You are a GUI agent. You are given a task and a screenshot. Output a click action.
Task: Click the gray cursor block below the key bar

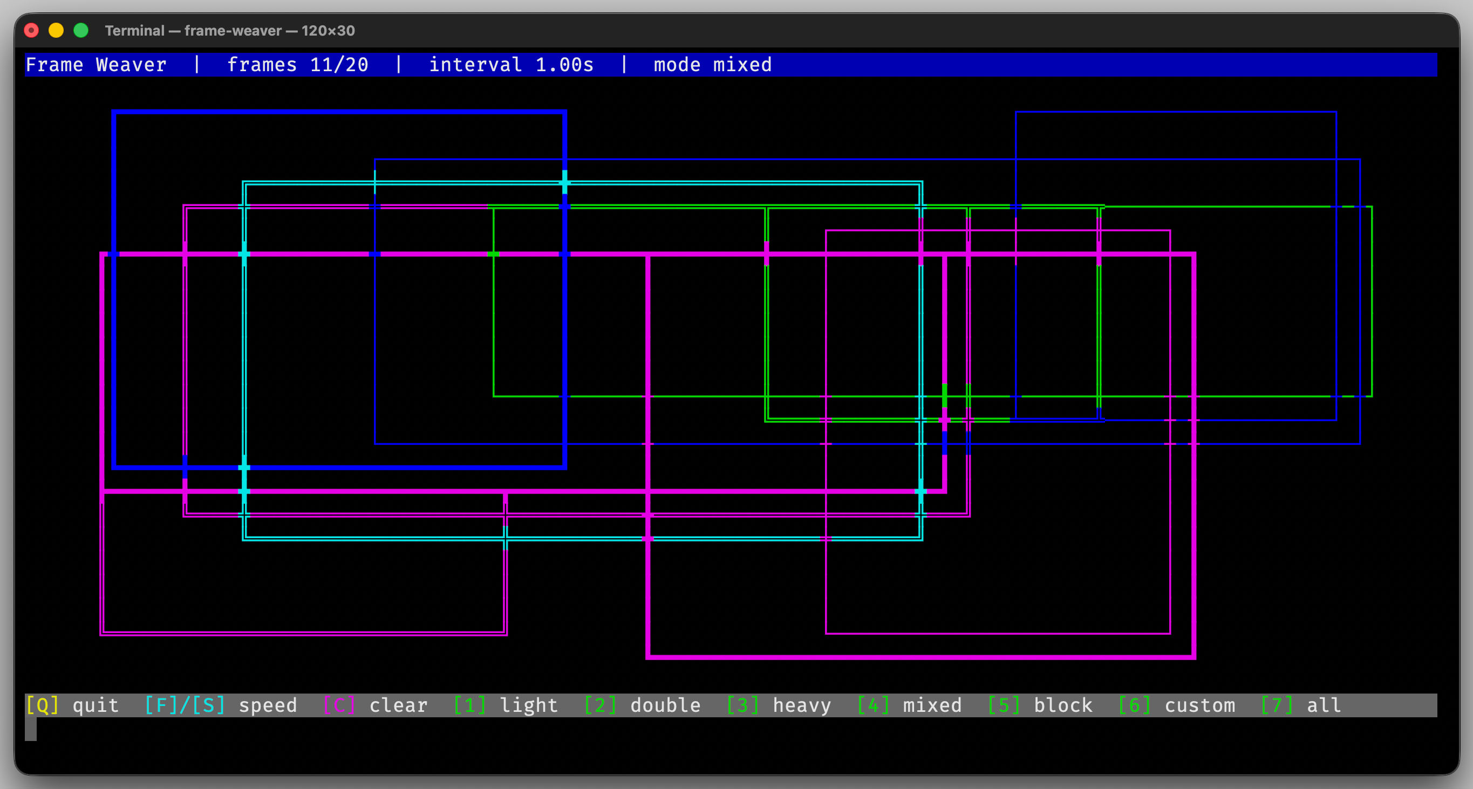31,729
